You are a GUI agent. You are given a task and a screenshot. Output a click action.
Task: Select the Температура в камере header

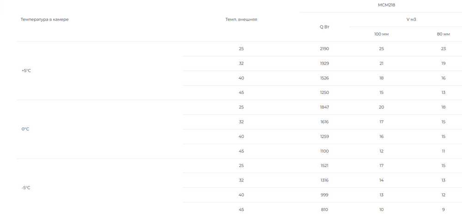pos(44,19)
